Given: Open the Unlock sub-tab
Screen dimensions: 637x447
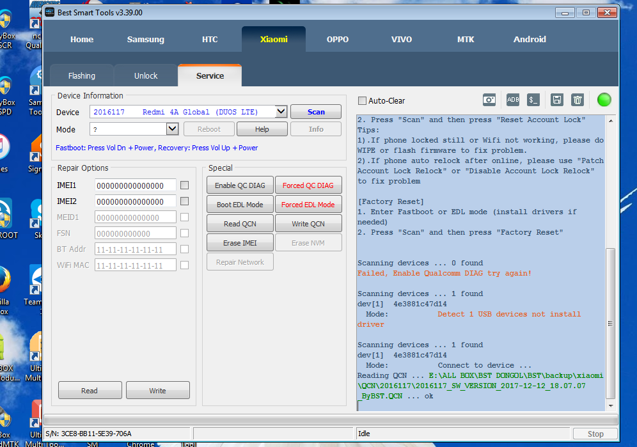Looking at the screenshot, I should pos(146,75).
